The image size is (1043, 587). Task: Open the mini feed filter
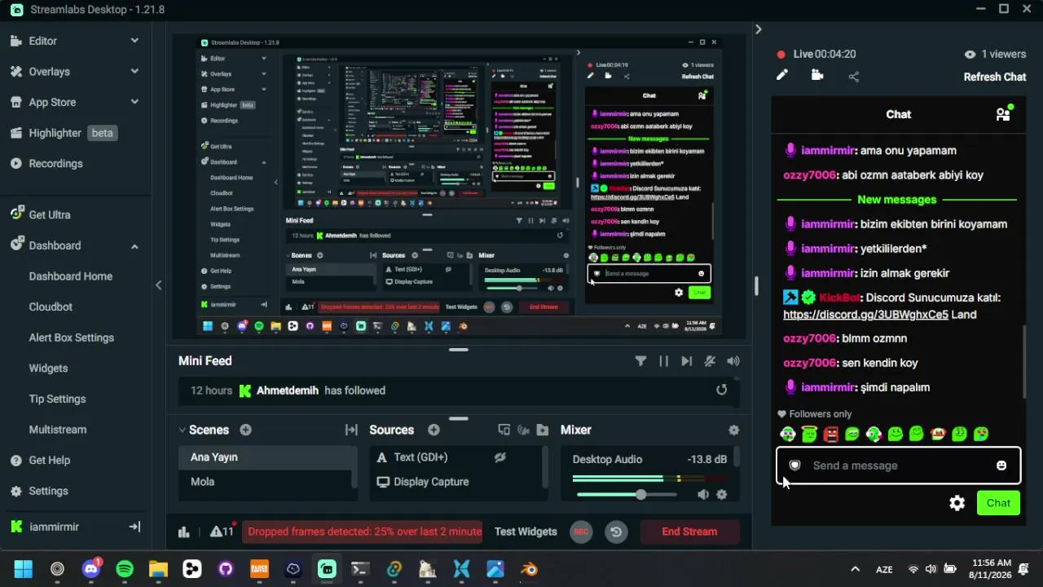coord(640,361)
